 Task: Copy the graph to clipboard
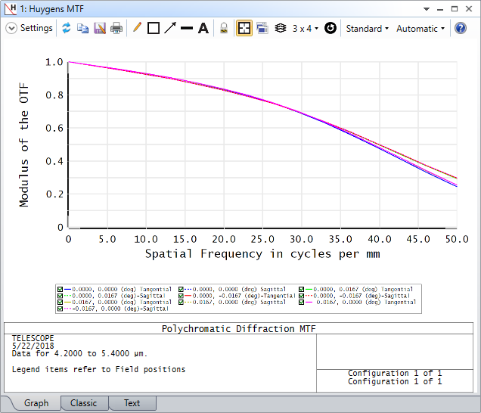coord(82,29)
